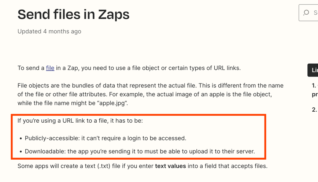This screenshot has height=182, width=318.
Task: Click the search magnifier icon
Action: tap(306, 12)
